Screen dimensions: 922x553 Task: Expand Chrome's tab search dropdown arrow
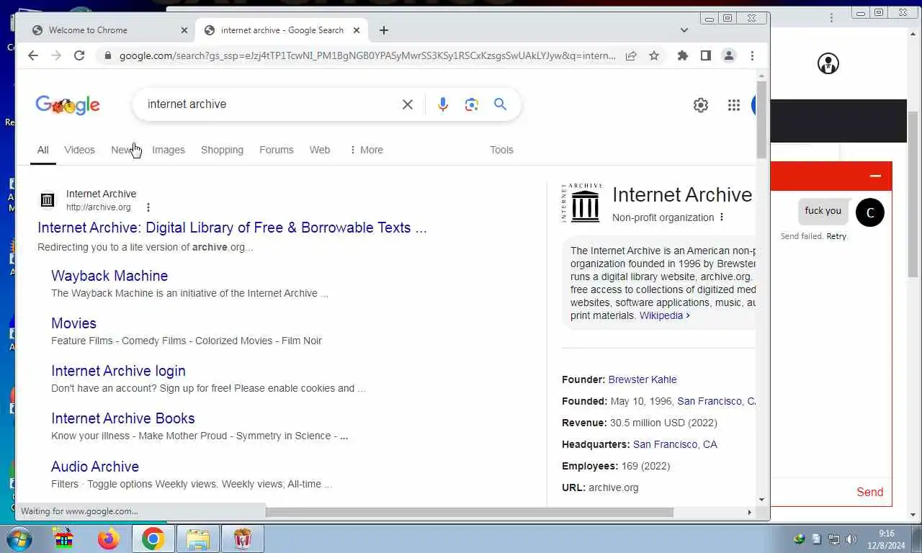[x=684, y=30]
